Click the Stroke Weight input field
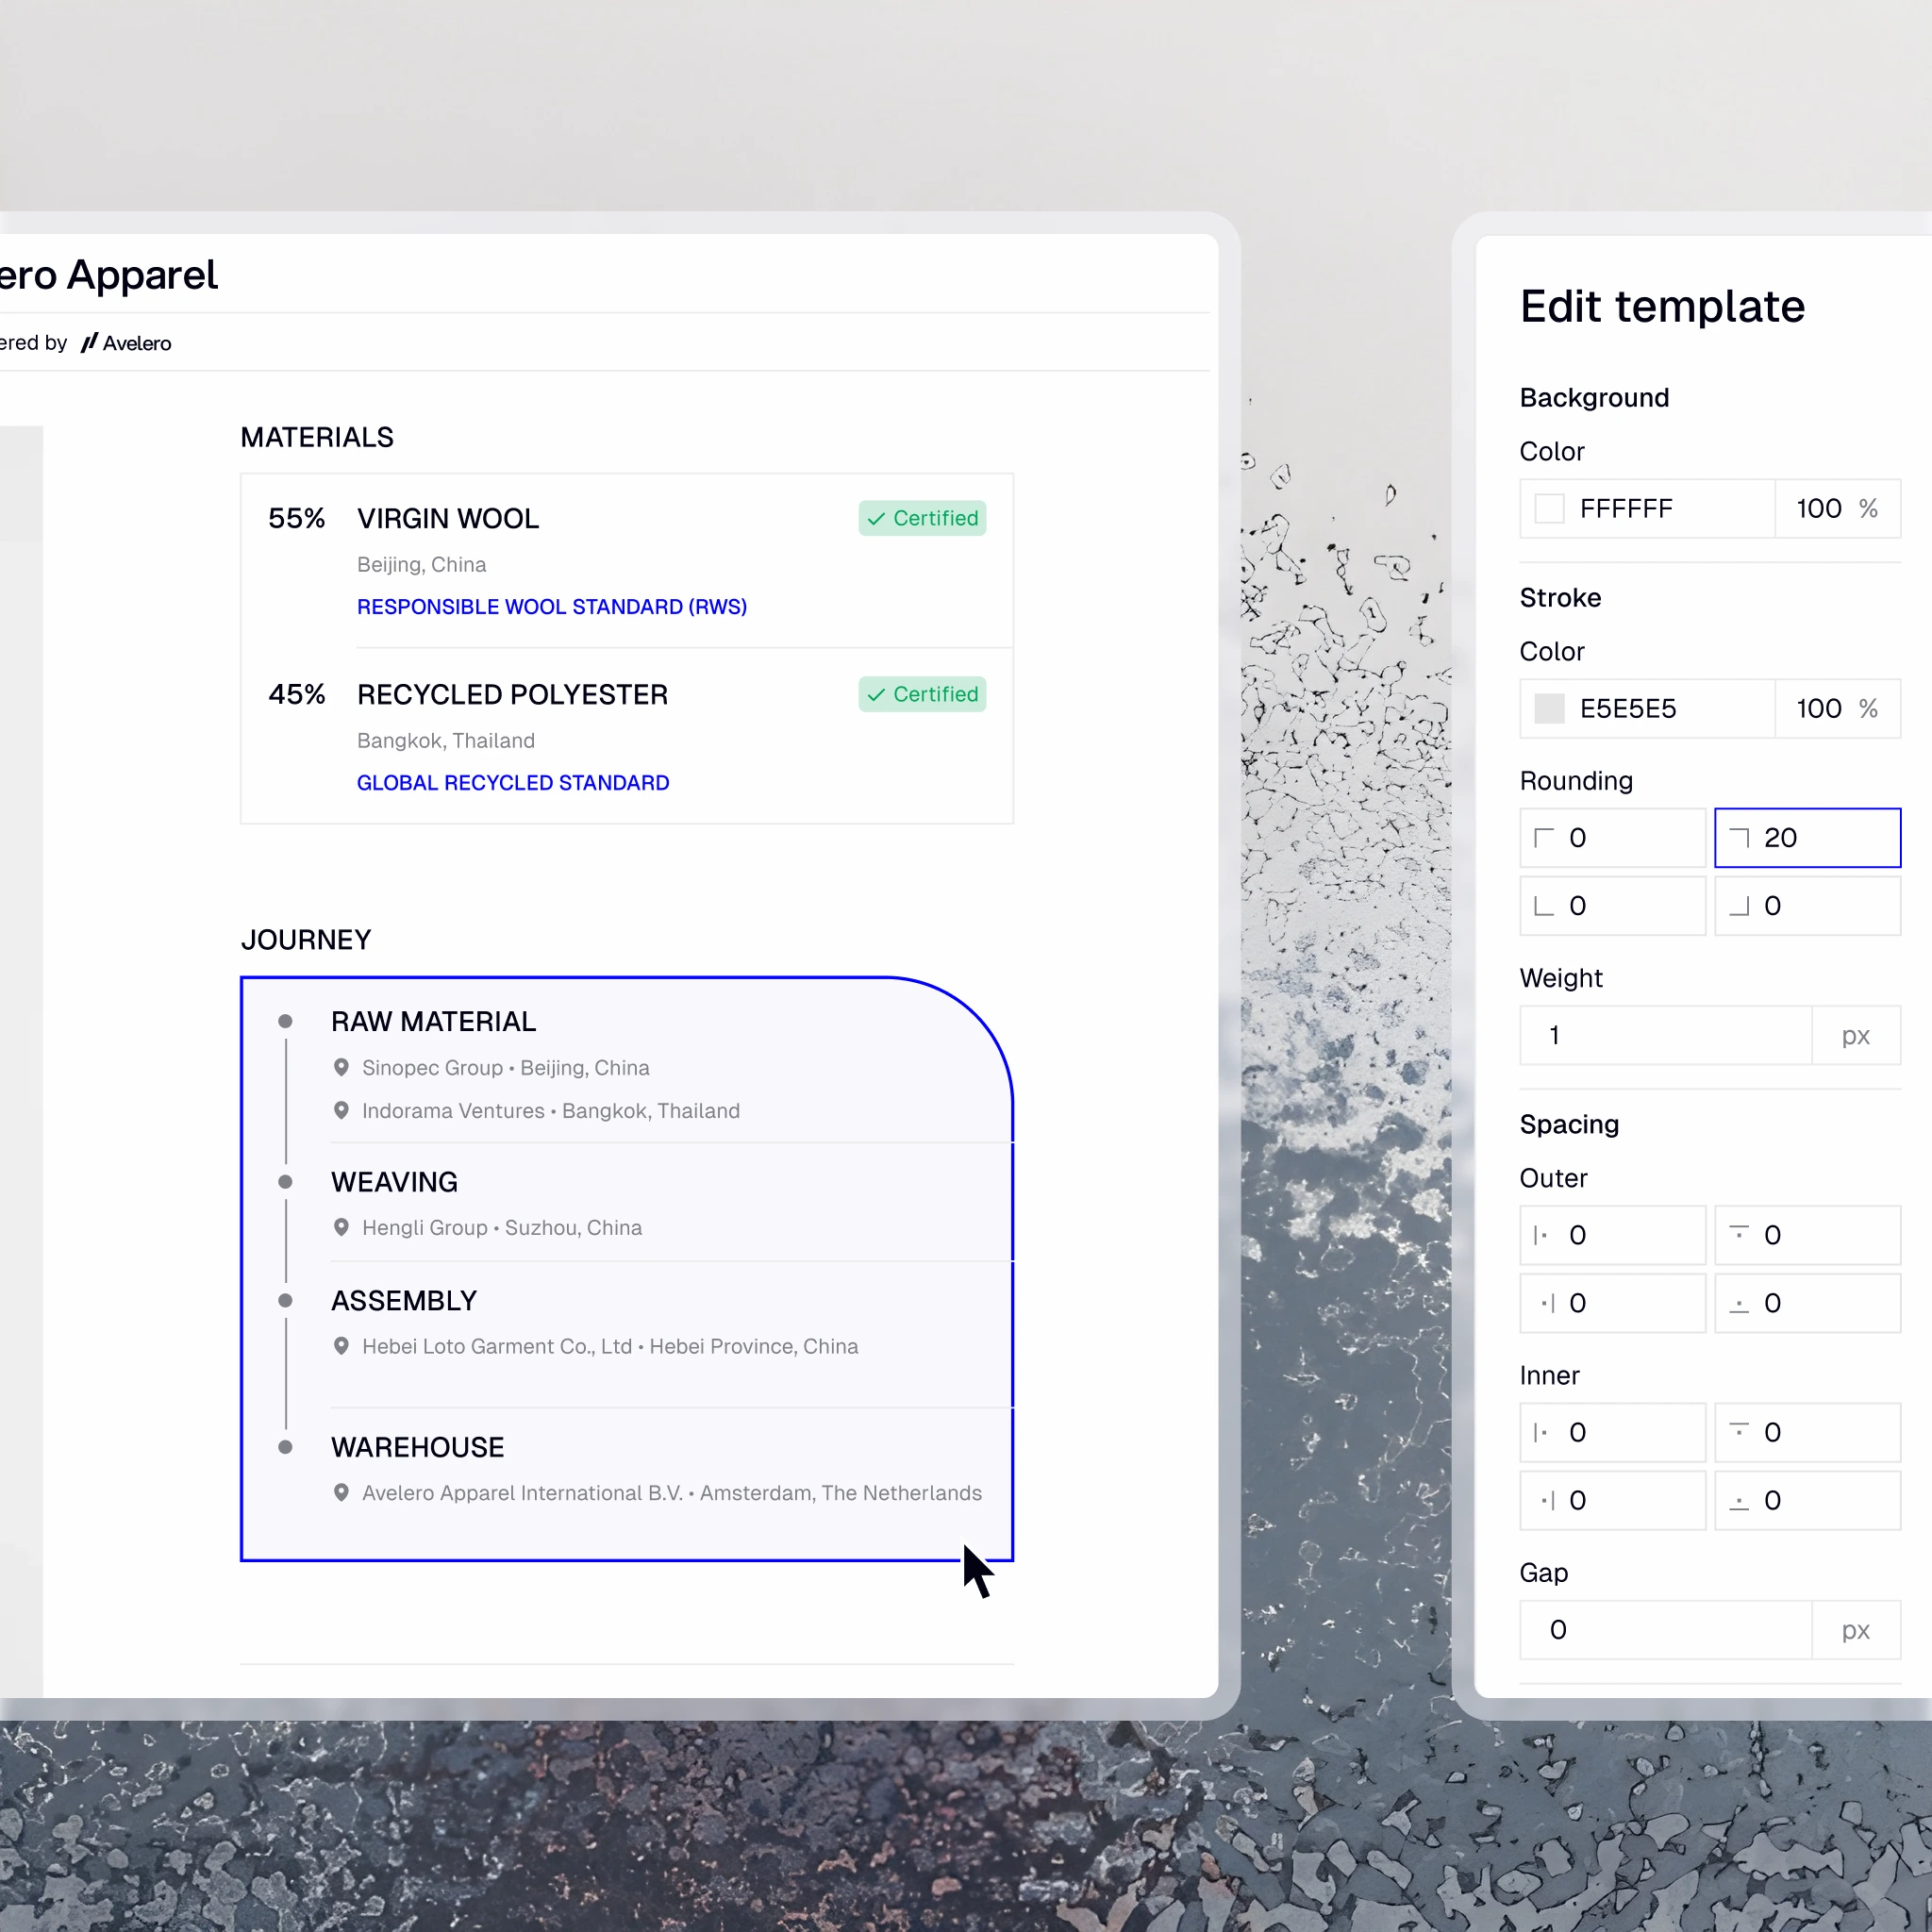The image size is (1932, 1932). (x=1665, y=1036)
